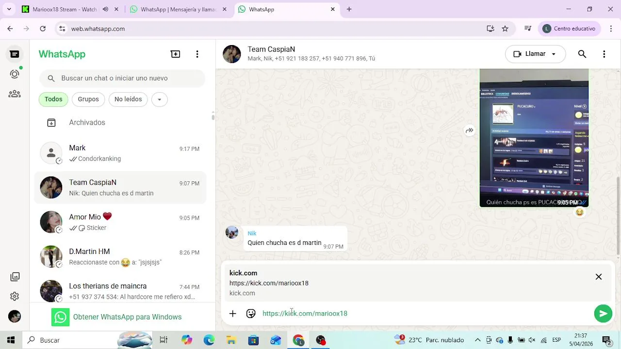This screenshot has width=621, height=349.
Task: Open the browser media control icon
Action: tap(528, 29)
